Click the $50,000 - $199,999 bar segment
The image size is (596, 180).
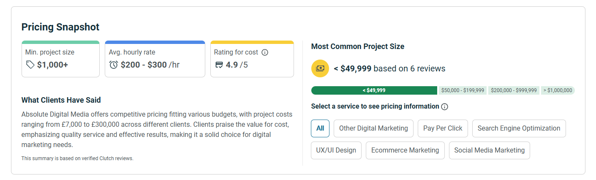coord(463,90)
